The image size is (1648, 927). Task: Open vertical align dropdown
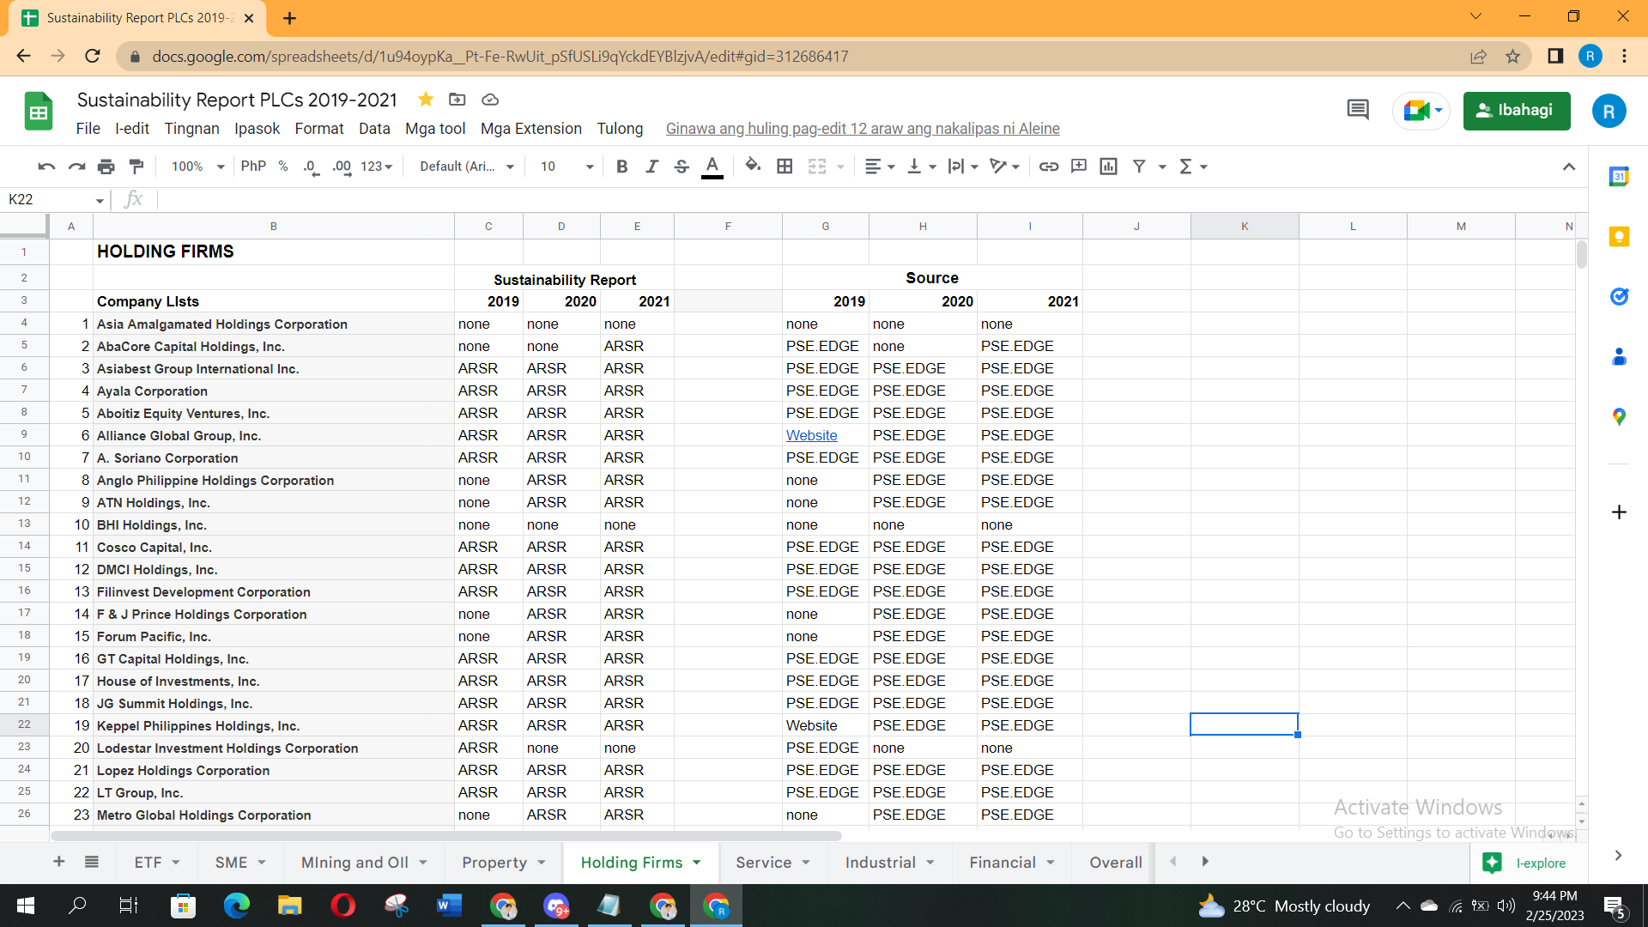pos(922,167)
